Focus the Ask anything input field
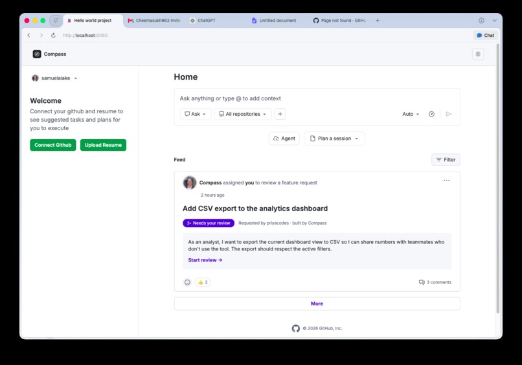Viewport: 522px width, 365px height. [317, 98]
